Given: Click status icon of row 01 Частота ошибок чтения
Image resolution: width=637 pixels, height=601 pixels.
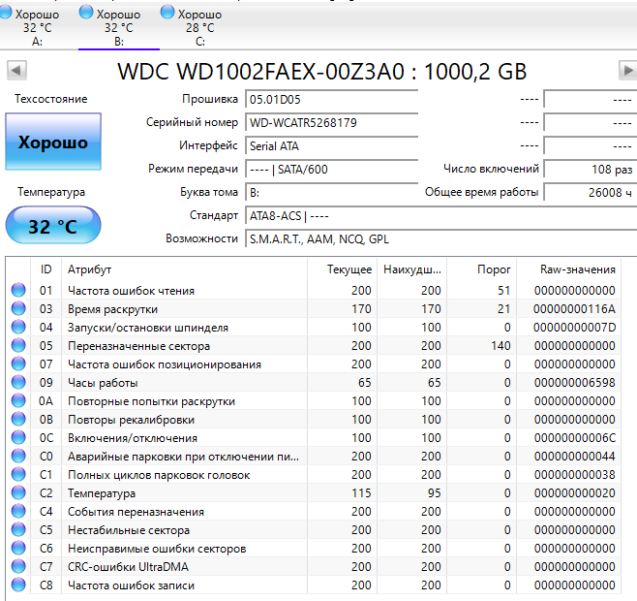Looking at the screenshot, I should pos(18,290).
